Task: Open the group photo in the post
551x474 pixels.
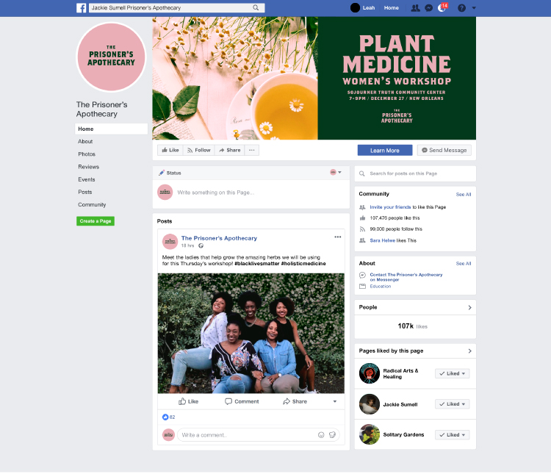Action: [x=251, y=333]
